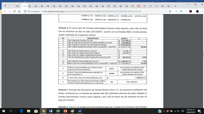Launch Microsoft Edge from taskbar

click(x=21, y=111)
